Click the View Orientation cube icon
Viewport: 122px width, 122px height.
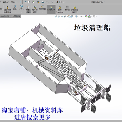[x=72, y=16]
